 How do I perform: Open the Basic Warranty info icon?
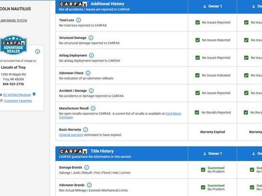[85, 130]
